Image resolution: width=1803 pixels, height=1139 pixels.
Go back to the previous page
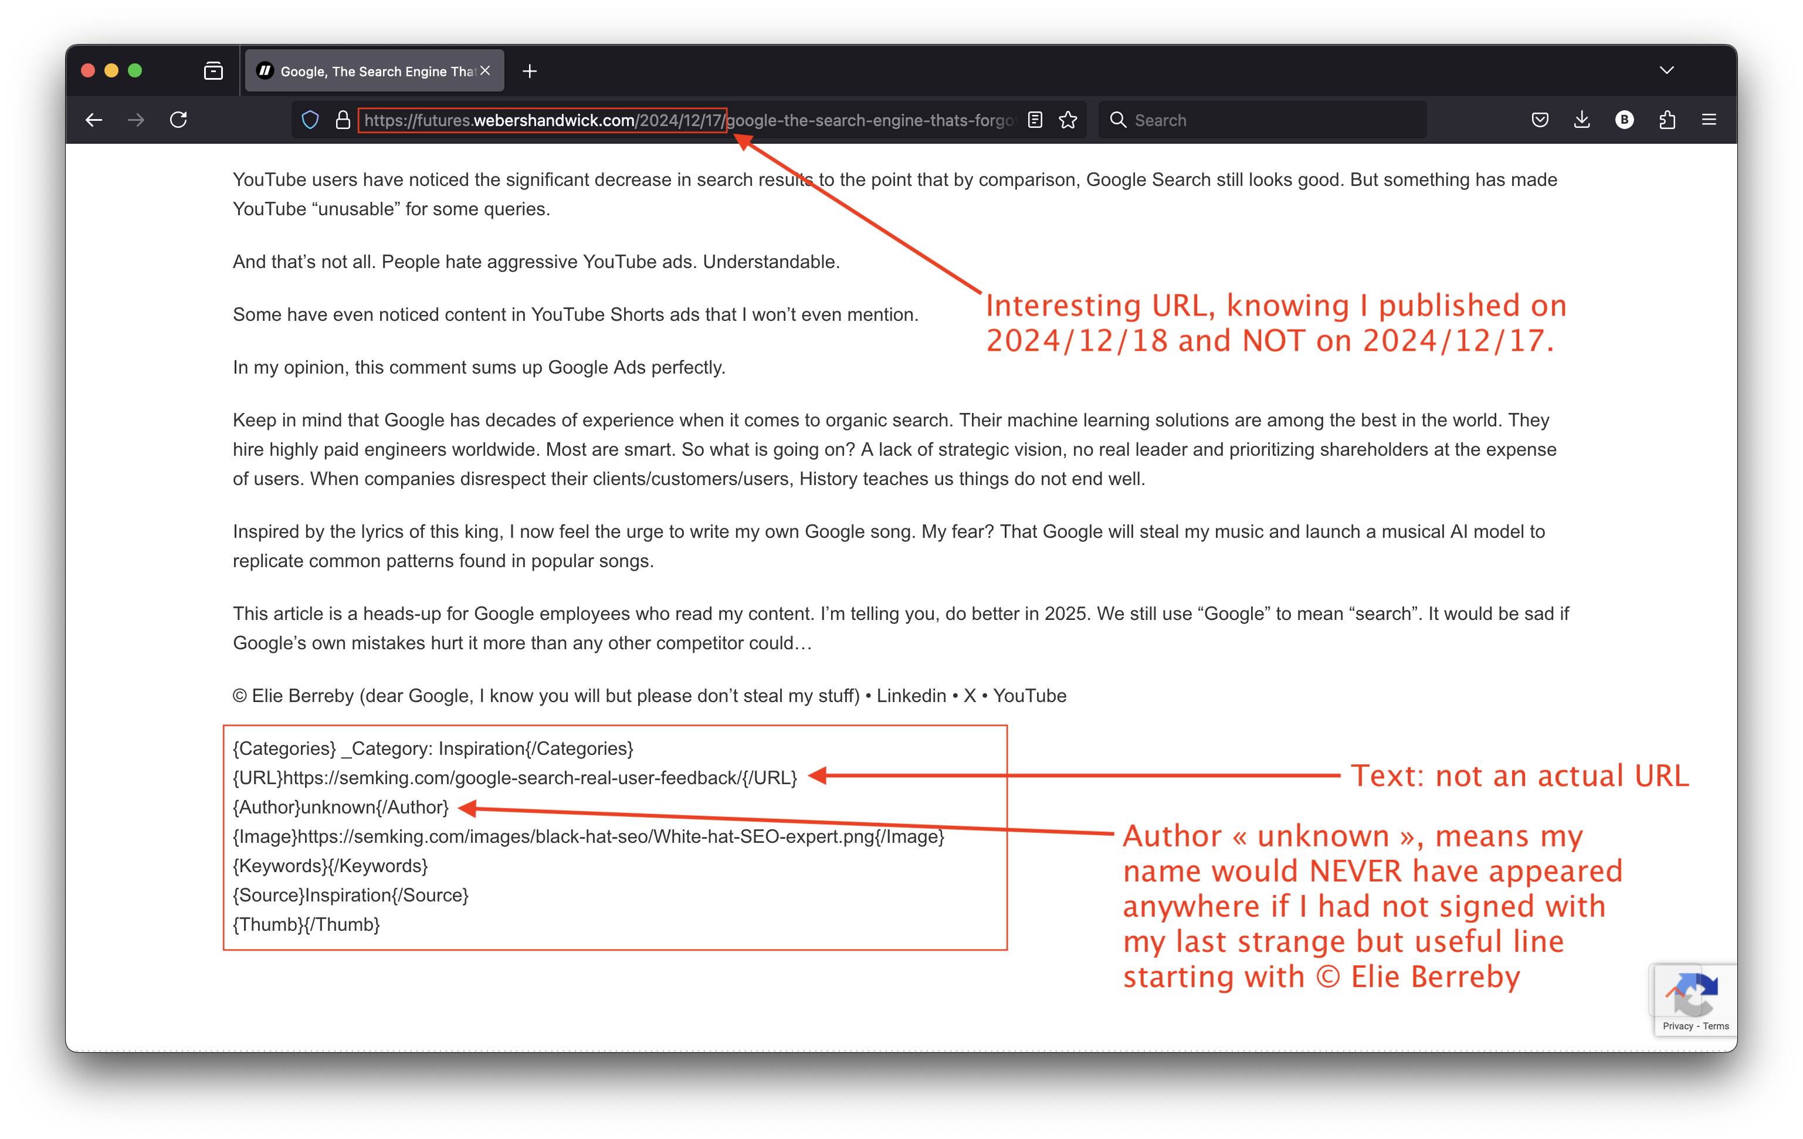94,120
